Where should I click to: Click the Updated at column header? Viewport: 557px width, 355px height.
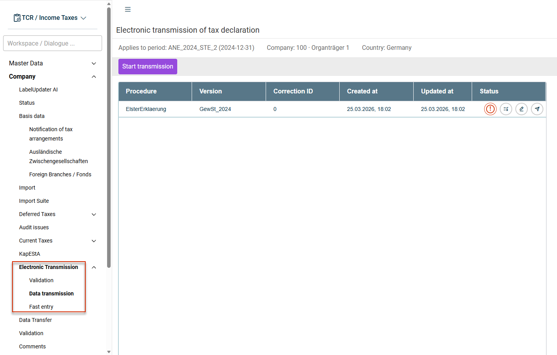click(x=443, y=91)
